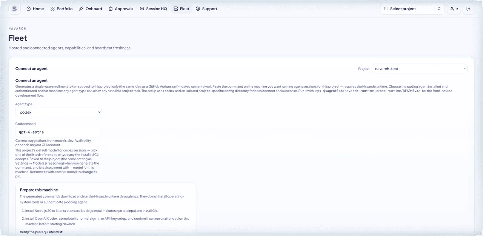Click the NAVARCH breadcrumb label
Viewport: 483px width, 236px height.
pos(17,28)
